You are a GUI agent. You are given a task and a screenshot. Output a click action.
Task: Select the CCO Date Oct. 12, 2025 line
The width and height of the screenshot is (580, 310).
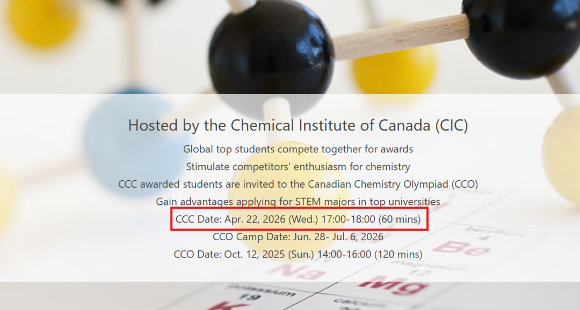(x=298, y=254)
